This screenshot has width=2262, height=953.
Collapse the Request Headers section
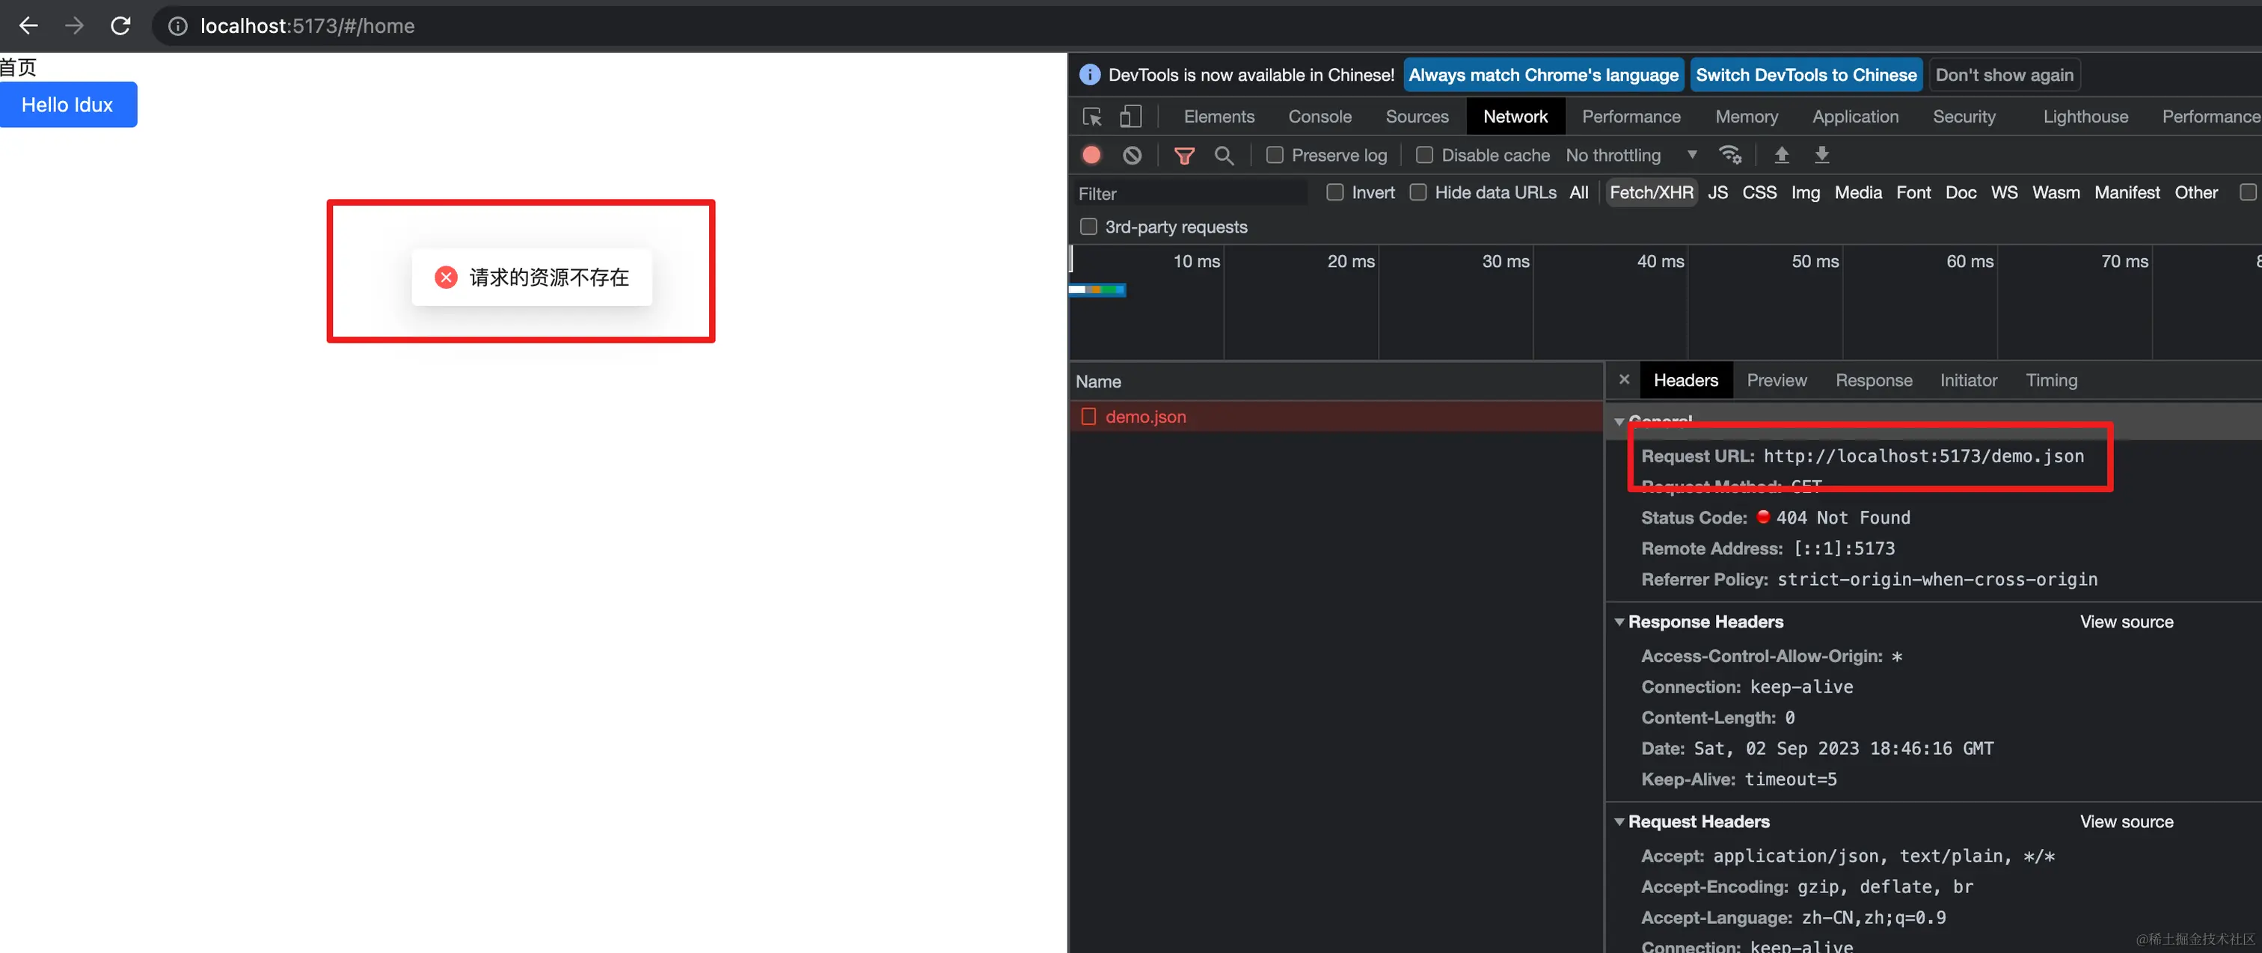click(1619, 822)
